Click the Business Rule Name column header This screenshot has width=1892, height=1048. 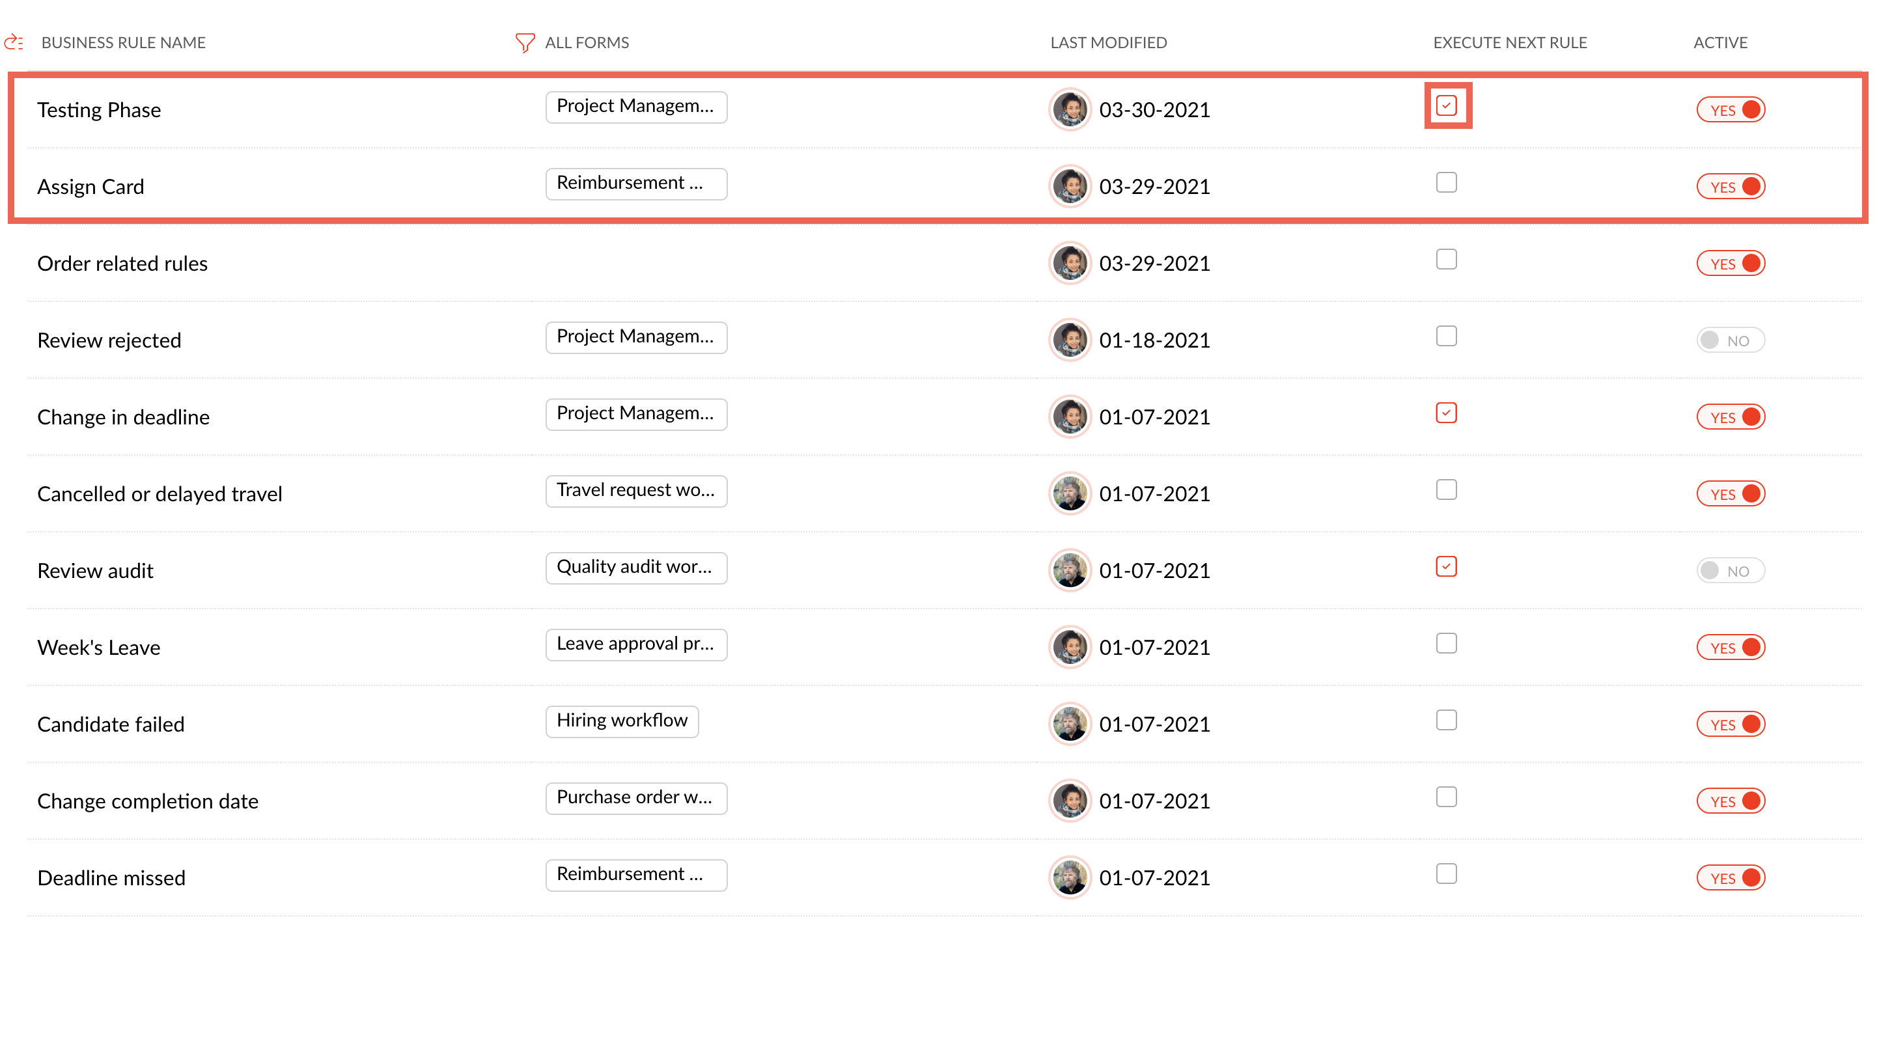pos(124,42)
